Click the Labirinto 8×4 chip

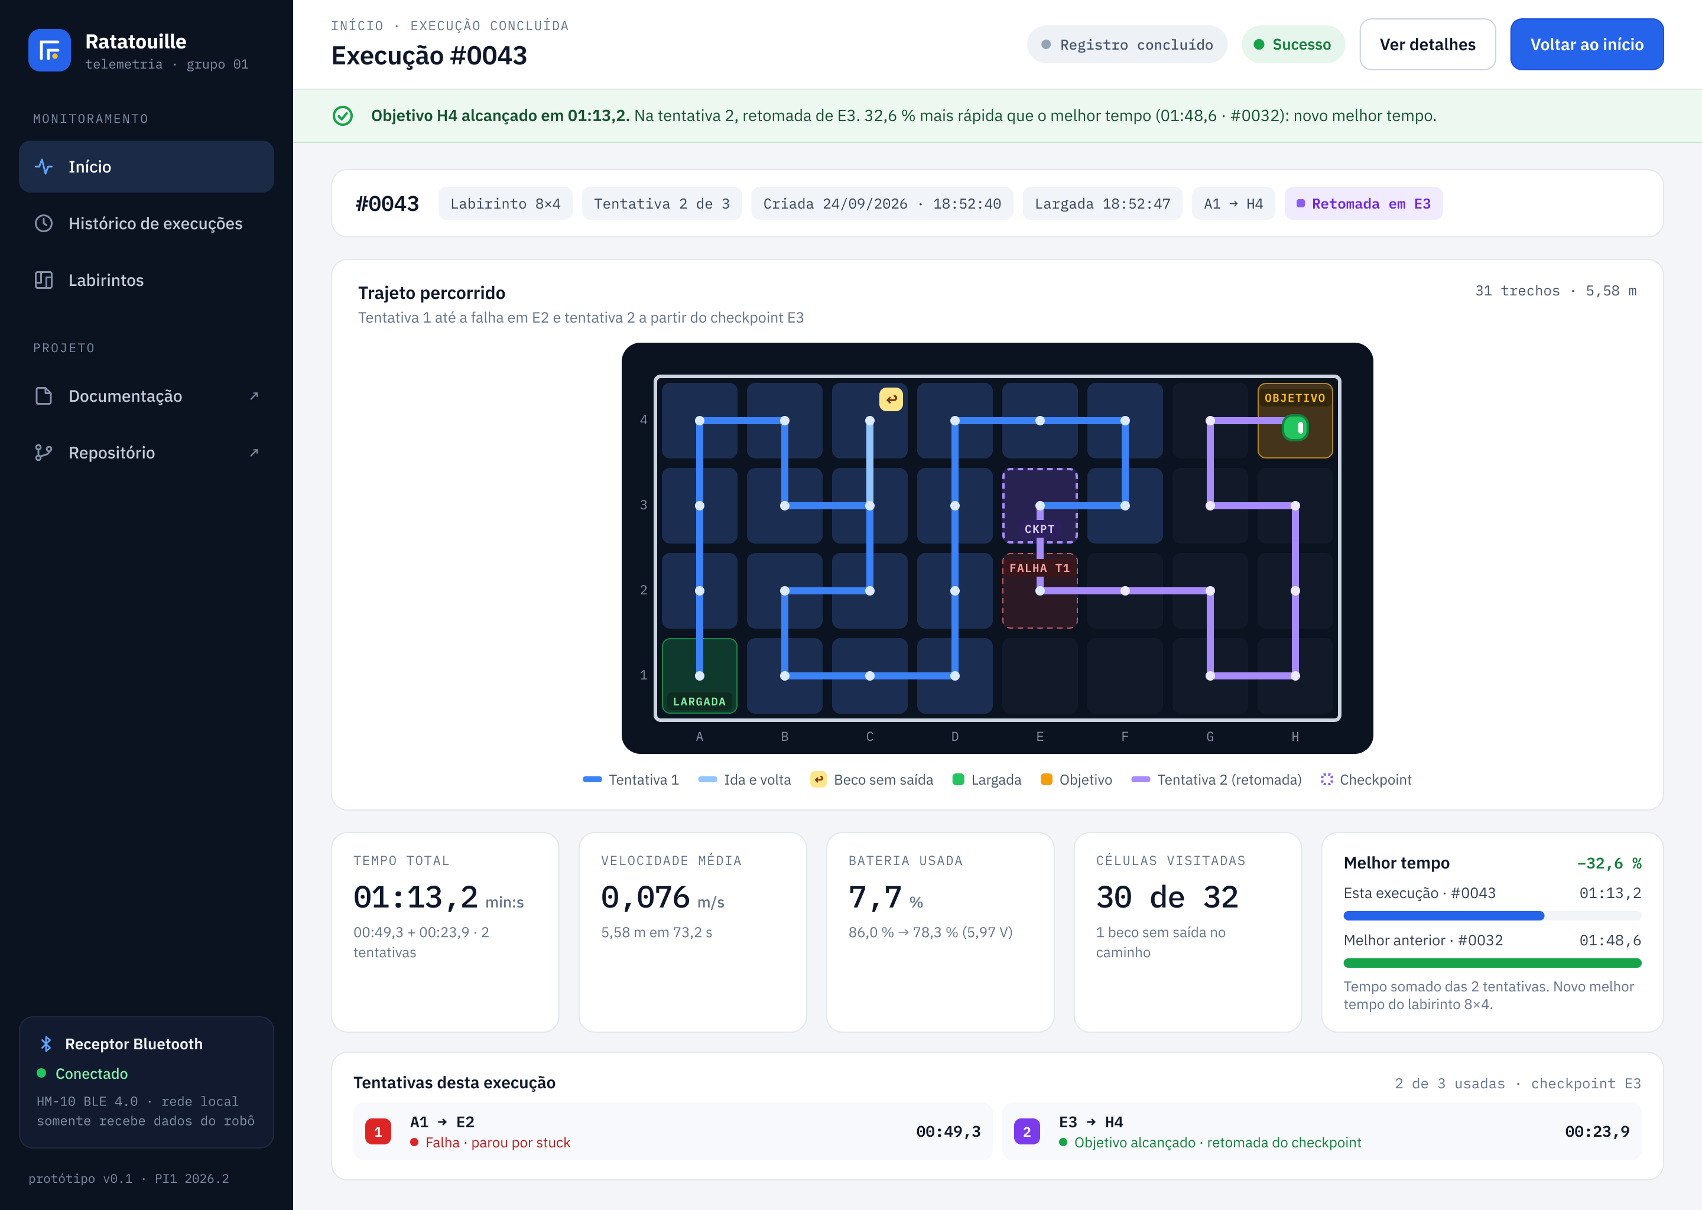[505, 203]
